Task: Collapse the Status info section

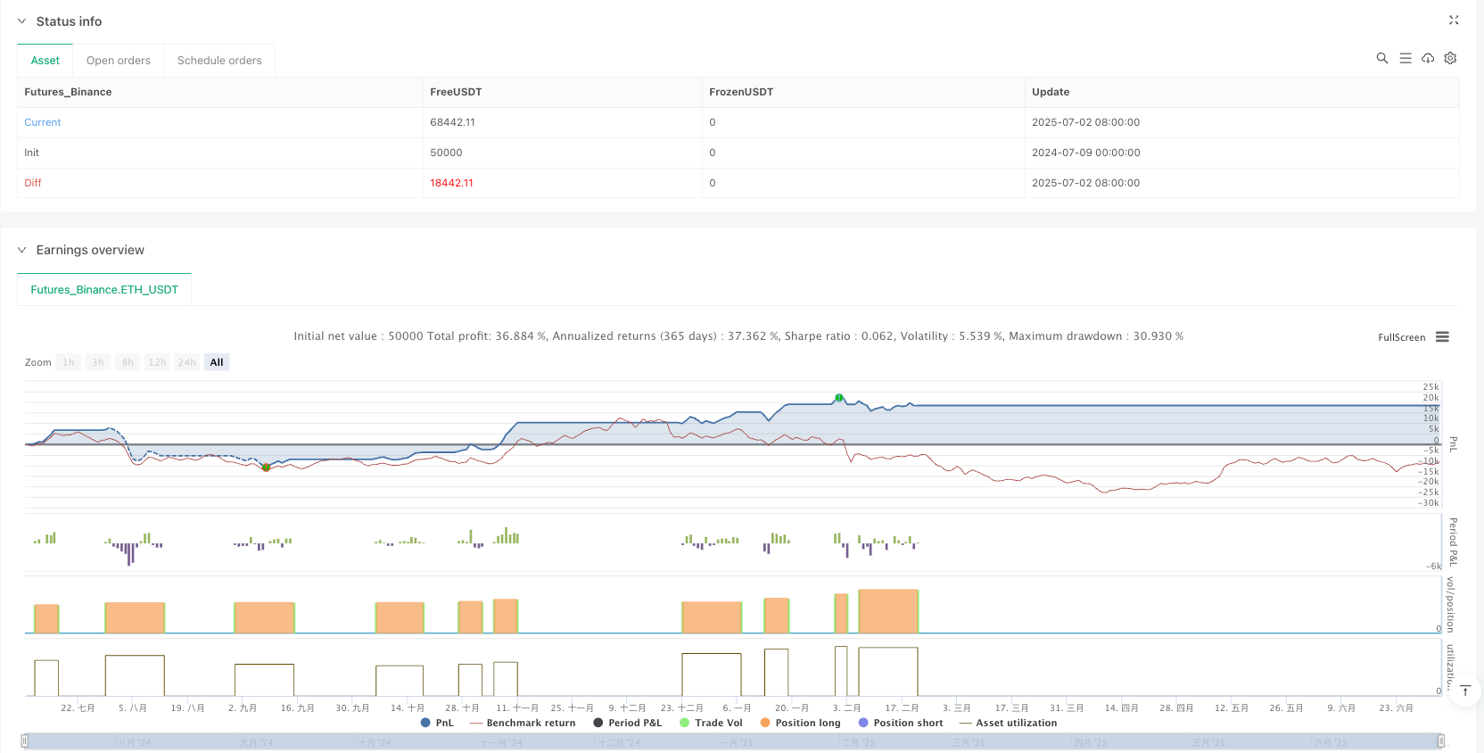Action: (22, 21)
